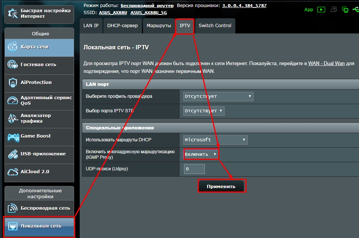Click the label Выбор порта IPTV STB

pos(109,111)
